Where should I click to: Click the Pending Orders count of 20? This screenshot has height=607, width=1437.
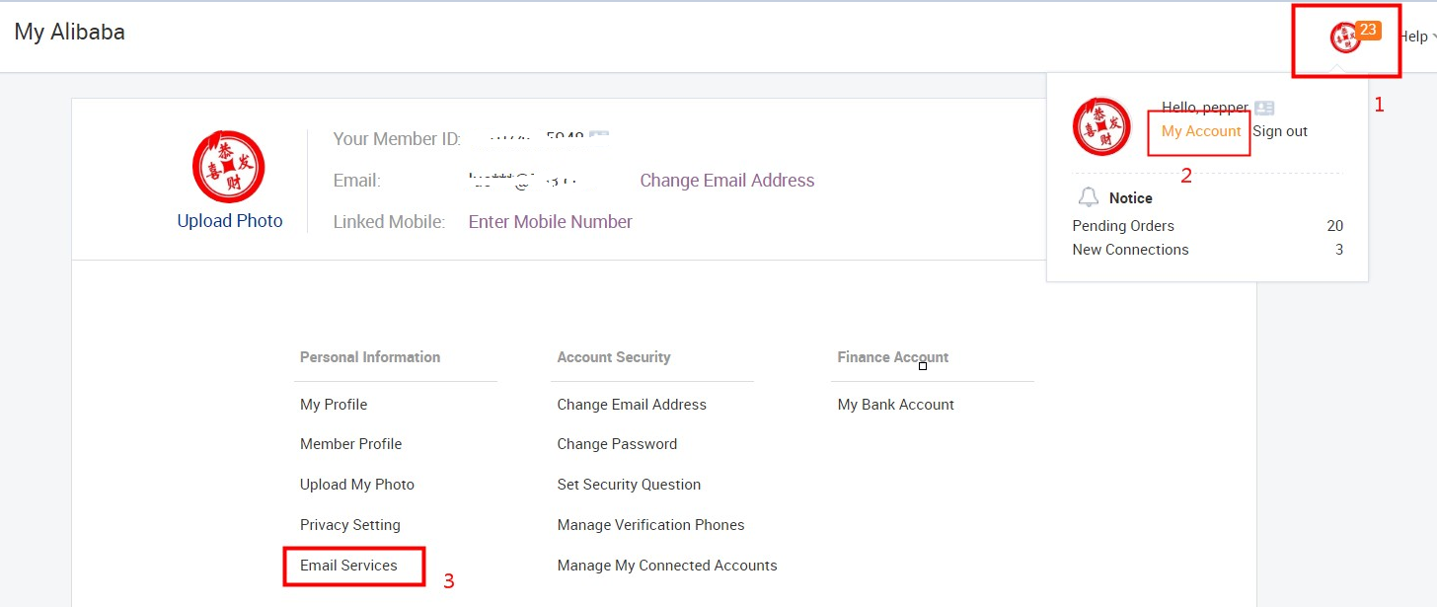point(1334,226)
